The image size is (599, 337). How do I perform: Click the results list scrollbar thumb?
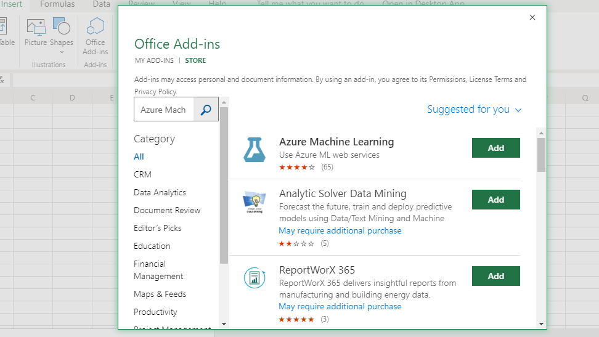pyautogui.click(x=541, y=155)
